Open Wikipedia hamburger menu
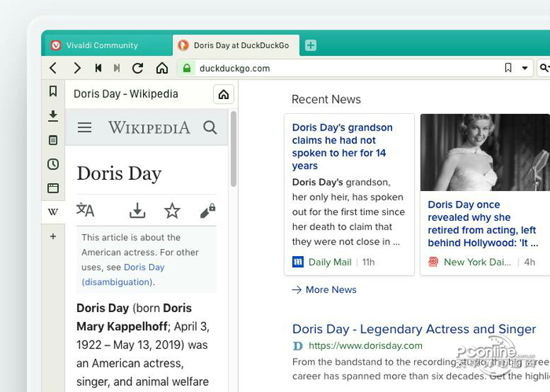 pos(85,127)
